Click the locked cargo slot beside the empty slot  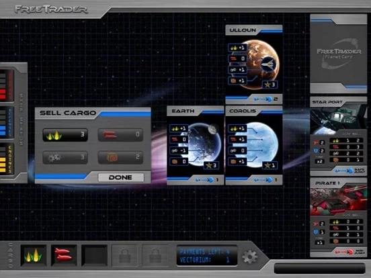pos(125,256)
